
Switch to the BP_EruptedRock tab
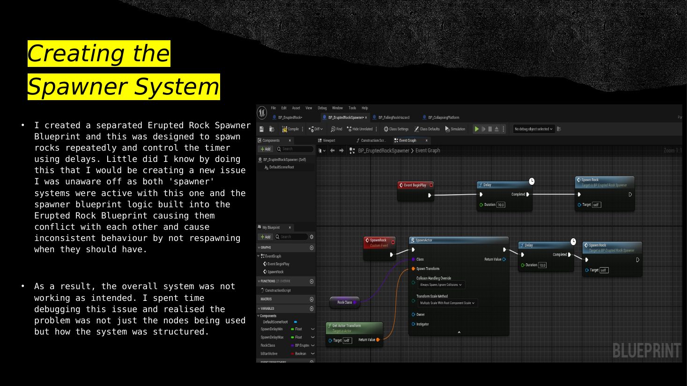coord(287,117)
